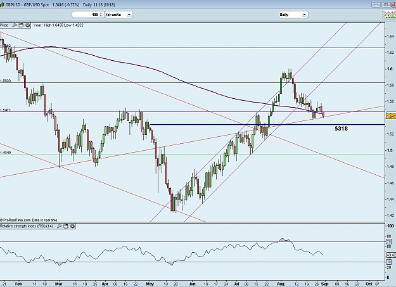Click the Year High 1.6458 Low 1.4232 text

tap(58, 25)
